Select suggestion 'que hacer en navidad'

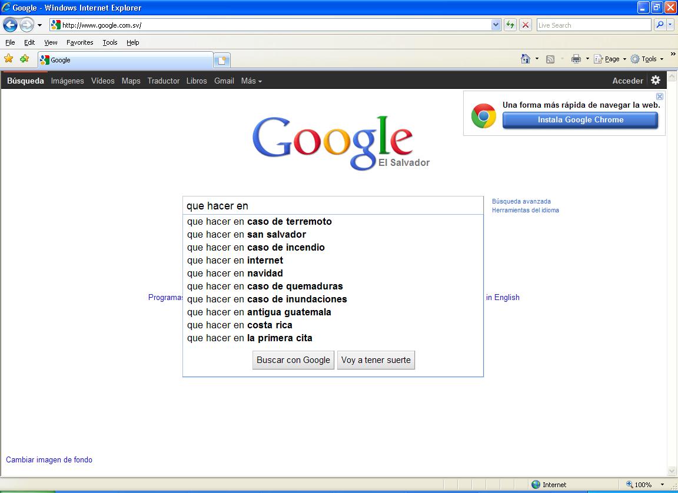(333, 274)
